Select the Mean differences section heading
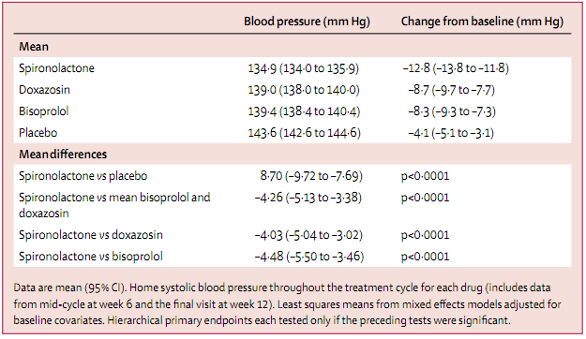Image resolution: width=586 pixels, height=339 pixels. (63, 155)
